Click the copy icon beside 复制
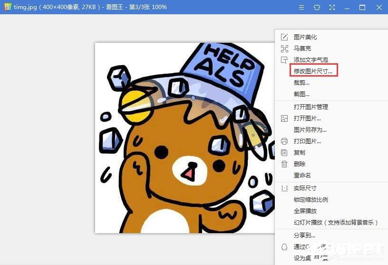The width and height of the screenshot is (388, 265). click(284, 153)
